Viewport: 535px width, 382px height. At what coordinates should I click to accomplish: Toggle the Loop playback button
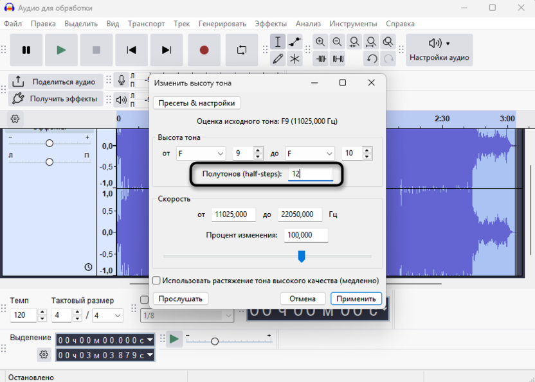[x=242, y=50]
